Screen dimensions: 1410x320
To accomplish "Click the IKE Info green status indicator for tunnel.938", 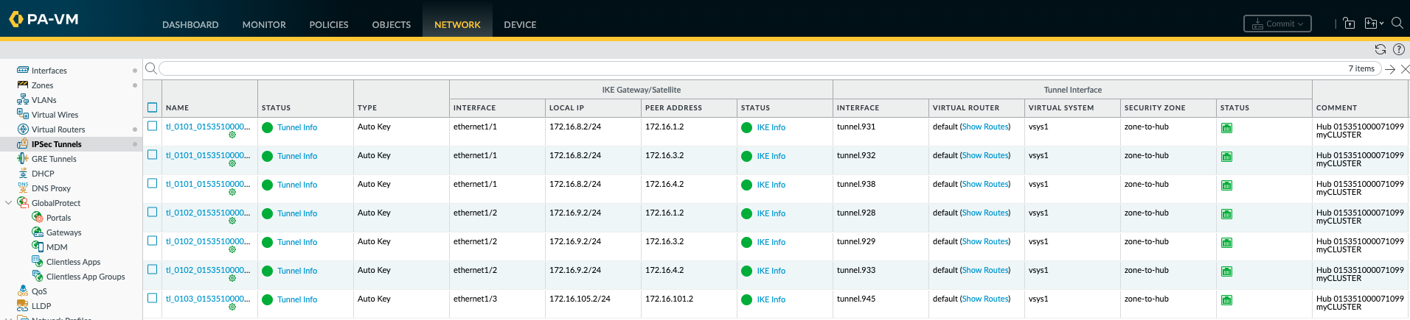I will 746,185.
